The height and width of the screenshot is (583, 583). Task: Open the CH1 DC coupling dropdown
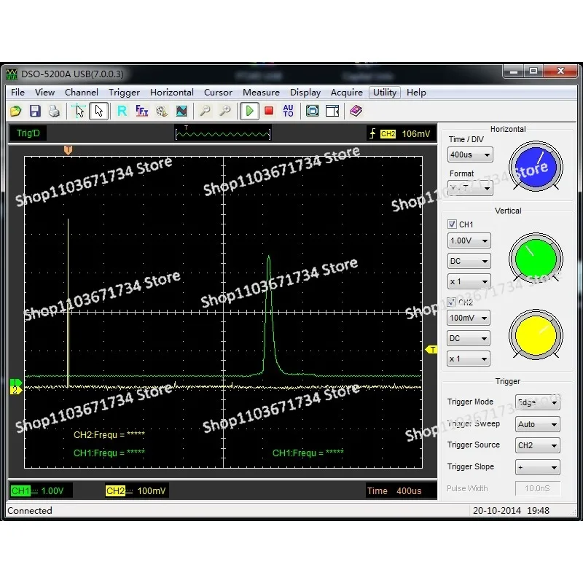pyautogui.click(x=469, y=261)
